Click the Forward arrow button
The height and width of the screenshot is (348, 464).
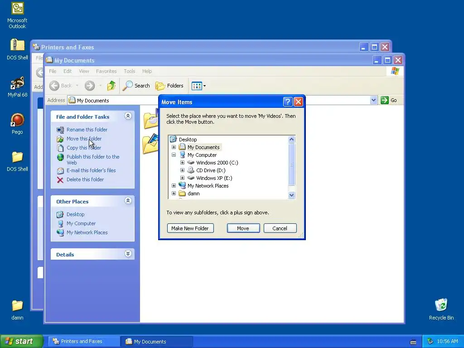click(90, 86)
